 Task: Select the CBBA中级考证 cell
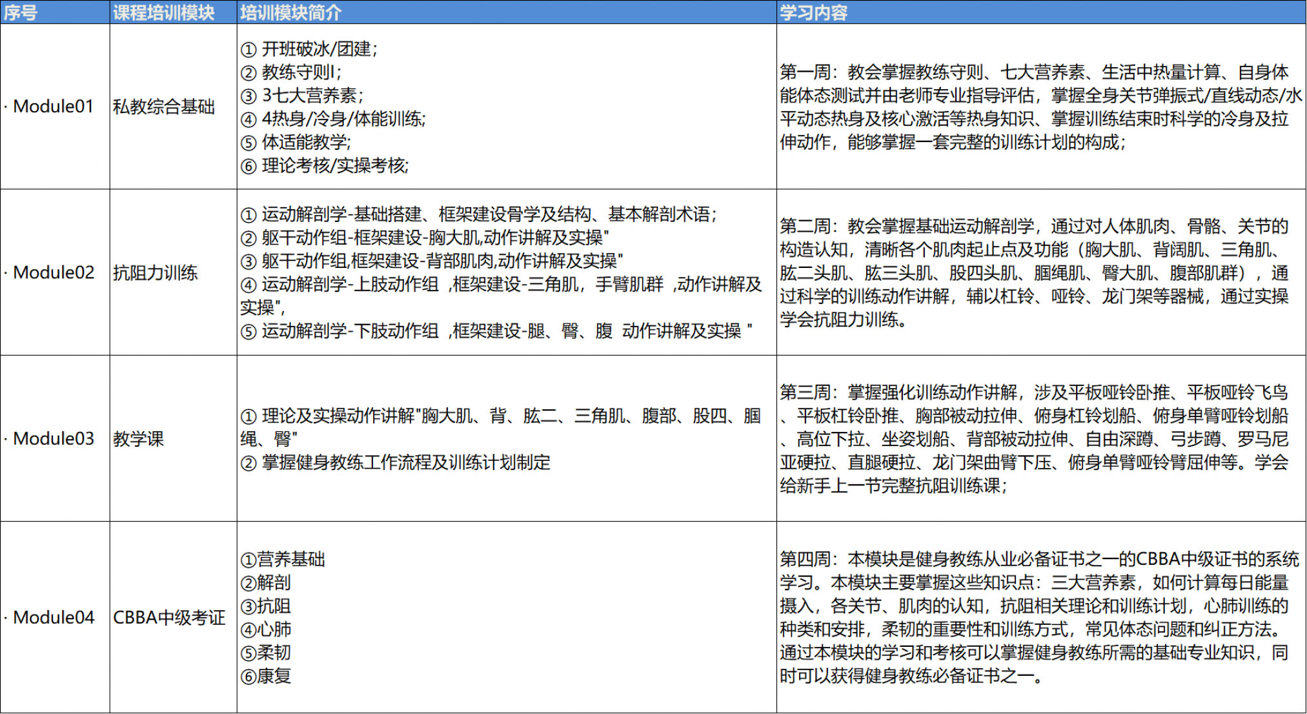(173, 617)
